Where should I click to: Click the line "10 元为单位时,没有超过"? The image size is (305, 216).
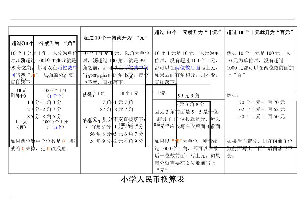coord(255,60)
